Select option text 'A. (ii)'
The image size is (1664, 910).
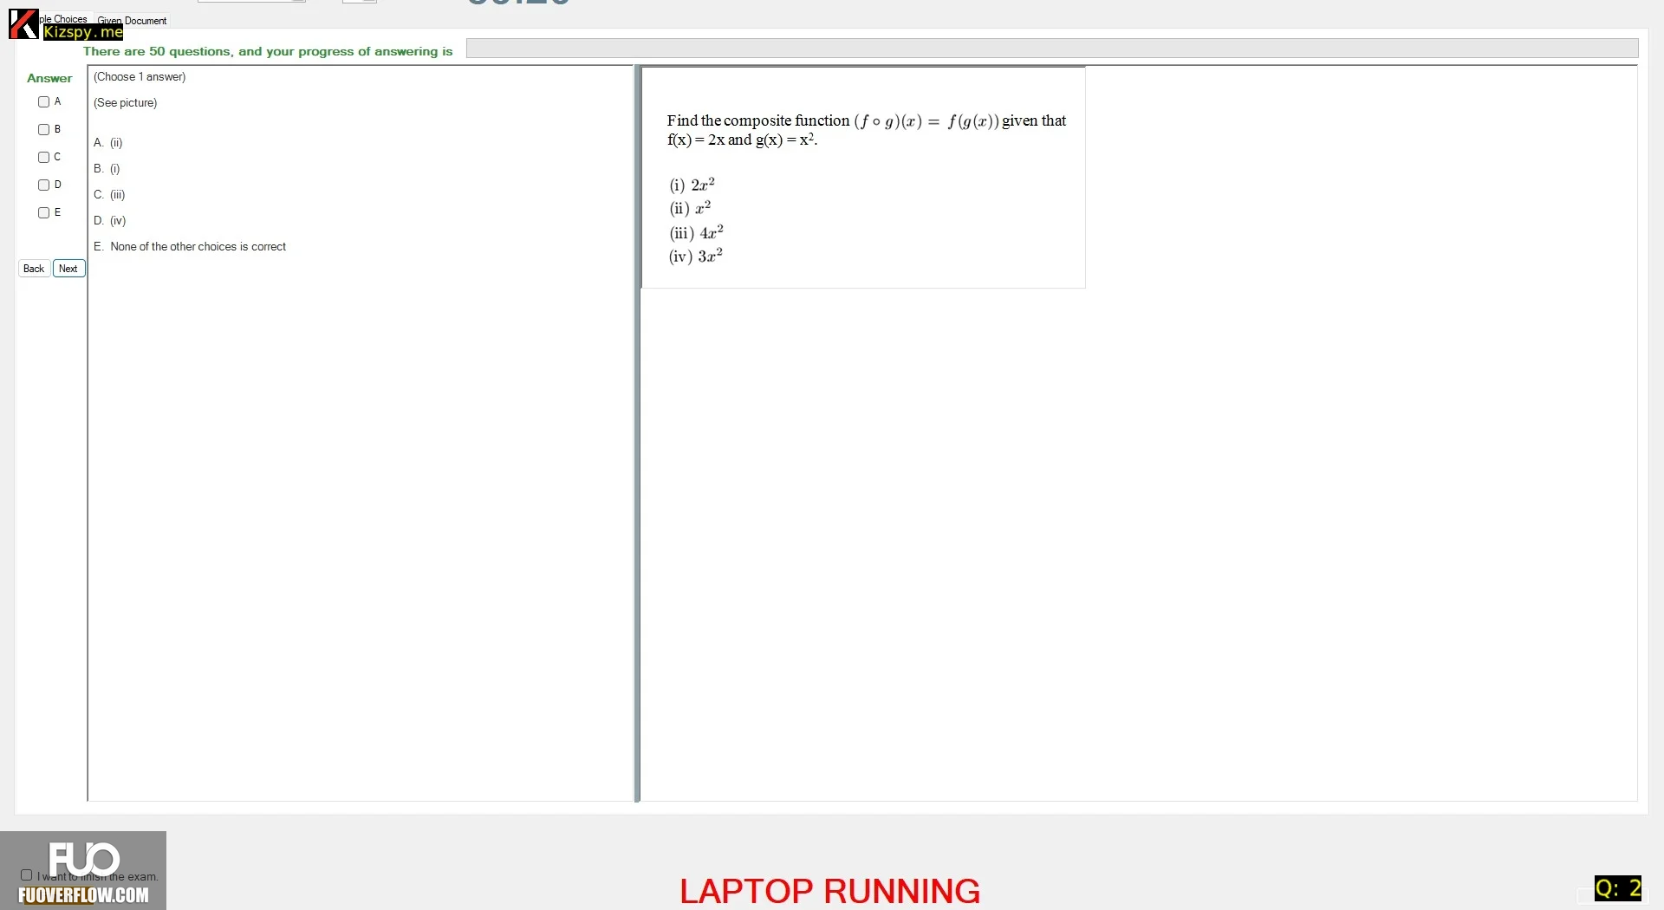click(x=108, y=143)
